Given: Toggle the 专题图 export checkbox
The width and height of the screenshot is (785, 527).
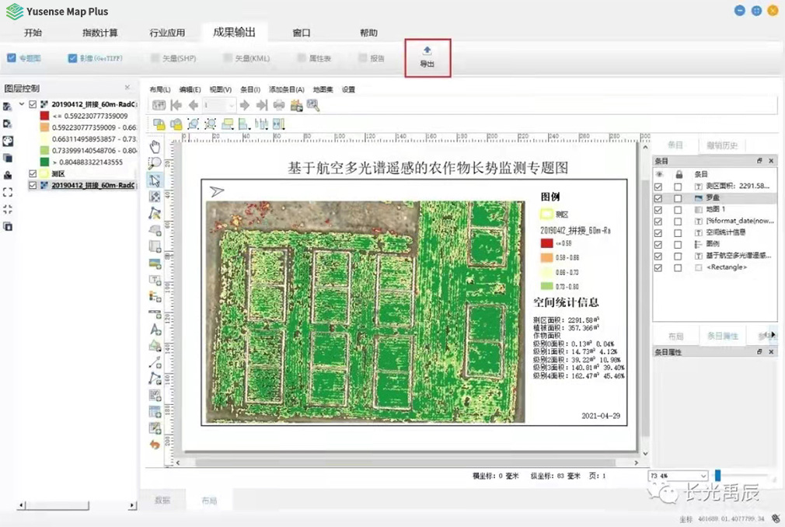Looking at the screenshot, I should pos(12,58).
